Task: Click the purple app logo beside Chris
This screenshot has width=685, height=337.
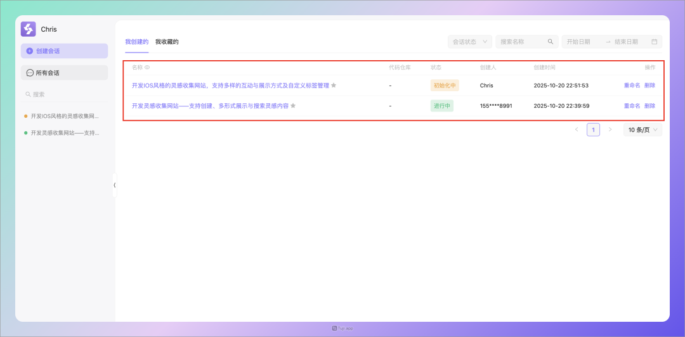Action: (29, 29)
